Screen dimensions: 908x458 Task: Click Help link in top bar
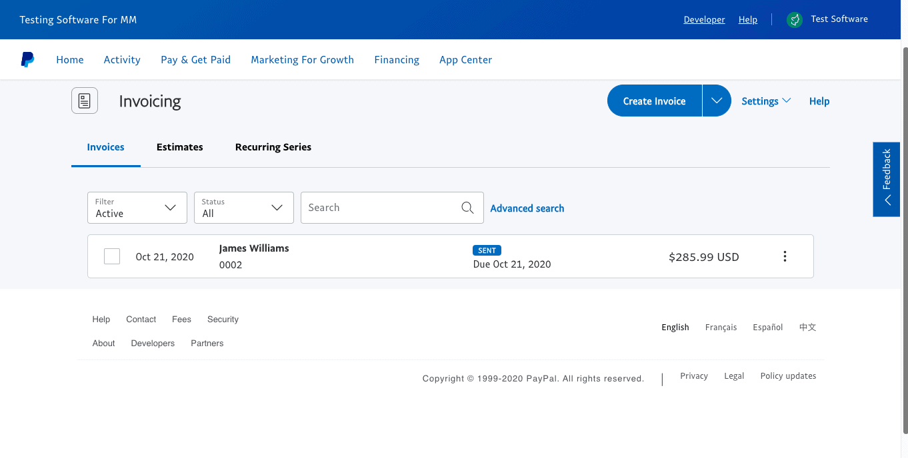click(x=748, y=19)
